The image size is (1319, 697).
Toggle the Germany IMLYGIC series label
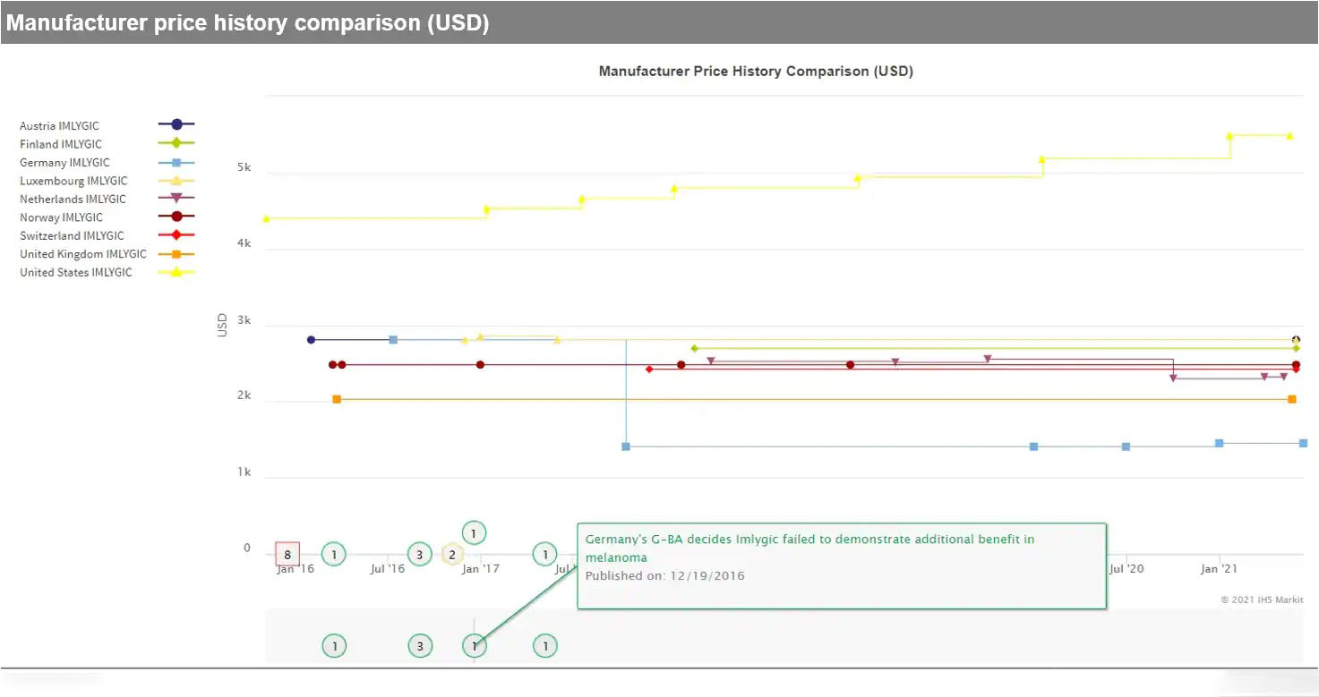tap(64, 163)
